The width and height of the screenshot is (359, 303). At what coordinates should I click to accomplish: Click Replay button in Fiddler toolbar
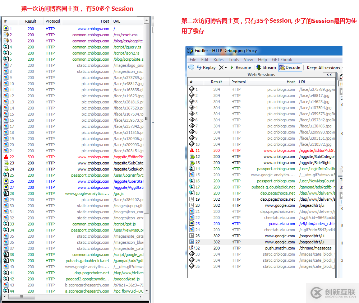206,67
